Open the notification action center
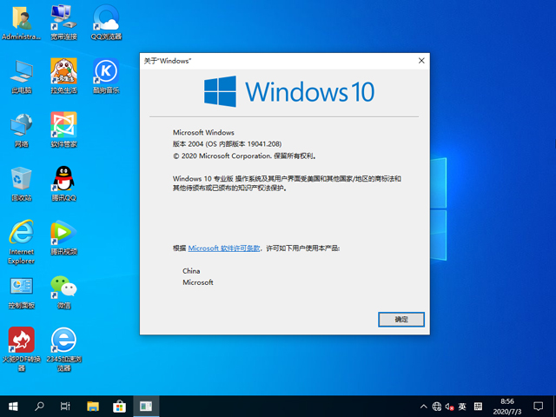 [539, 407]
